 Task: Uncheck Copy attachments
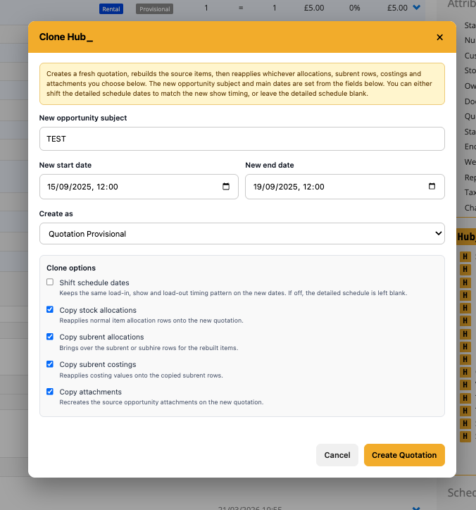point(50,391)
